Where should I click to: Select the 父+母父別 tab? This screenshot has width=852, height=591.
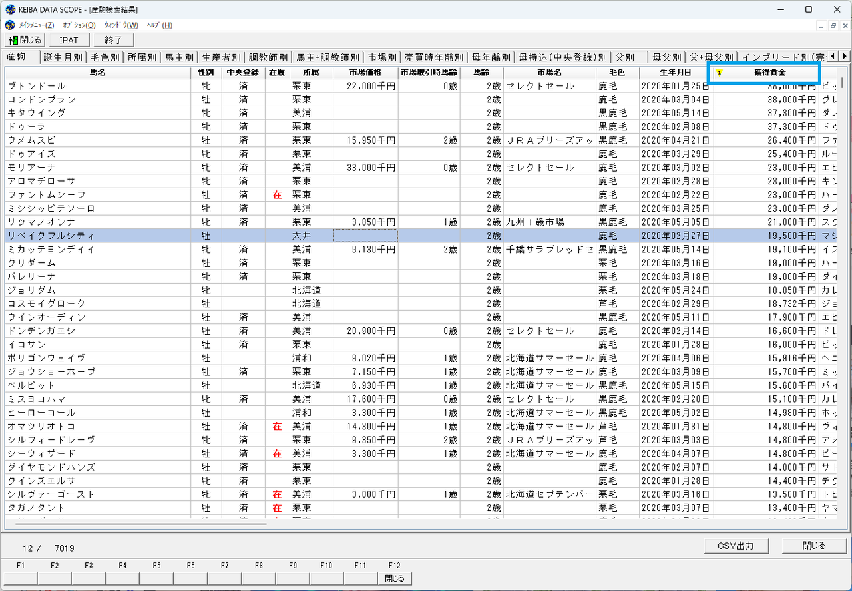(x=712, y=57)
